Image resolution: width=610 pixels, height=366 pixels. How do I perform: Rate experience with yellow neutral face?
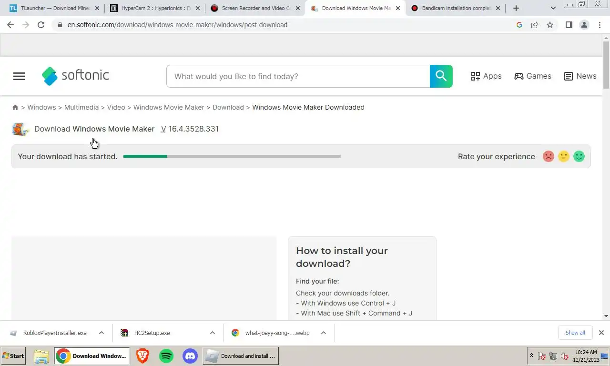564,156
